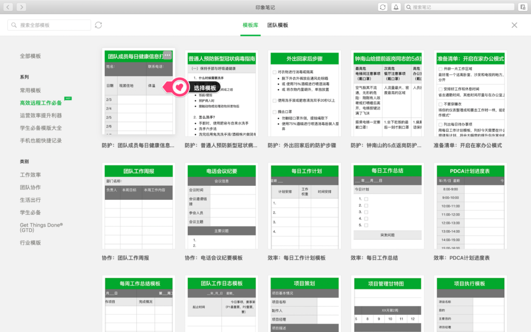531x332 pixels.
Task: Close the template library panel
Action: click(514, 25)
